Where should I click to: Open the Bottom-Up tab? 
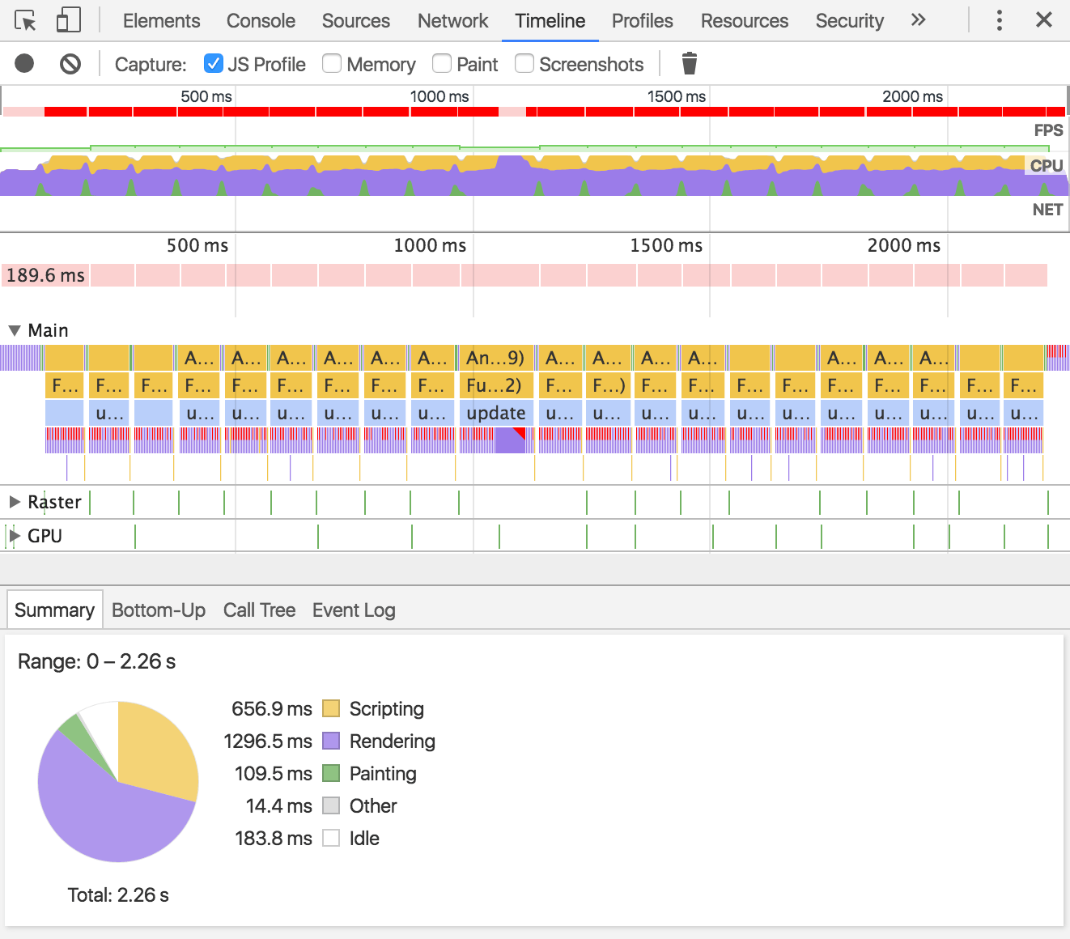pos(159,610)
